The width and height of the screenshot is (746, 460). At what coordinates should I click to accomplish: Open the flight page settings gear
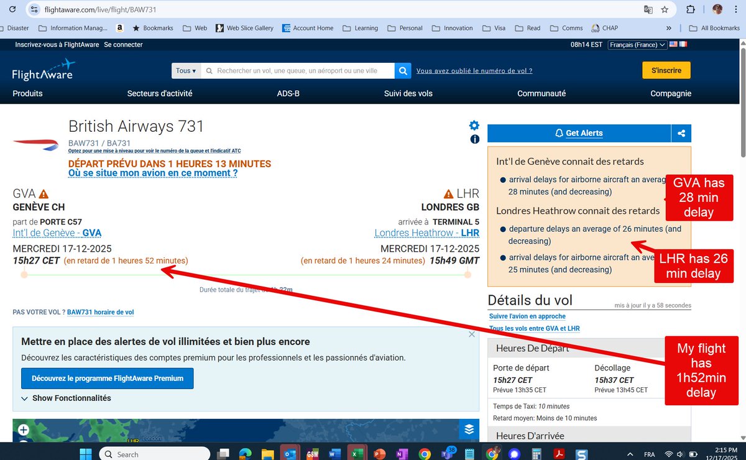click(474, 125)
